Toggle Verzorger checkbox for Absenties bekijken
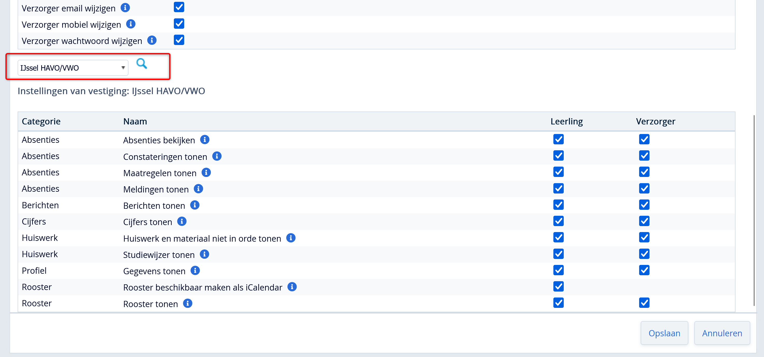Screen dimensions: 764x357 click(x=644, y=139)
